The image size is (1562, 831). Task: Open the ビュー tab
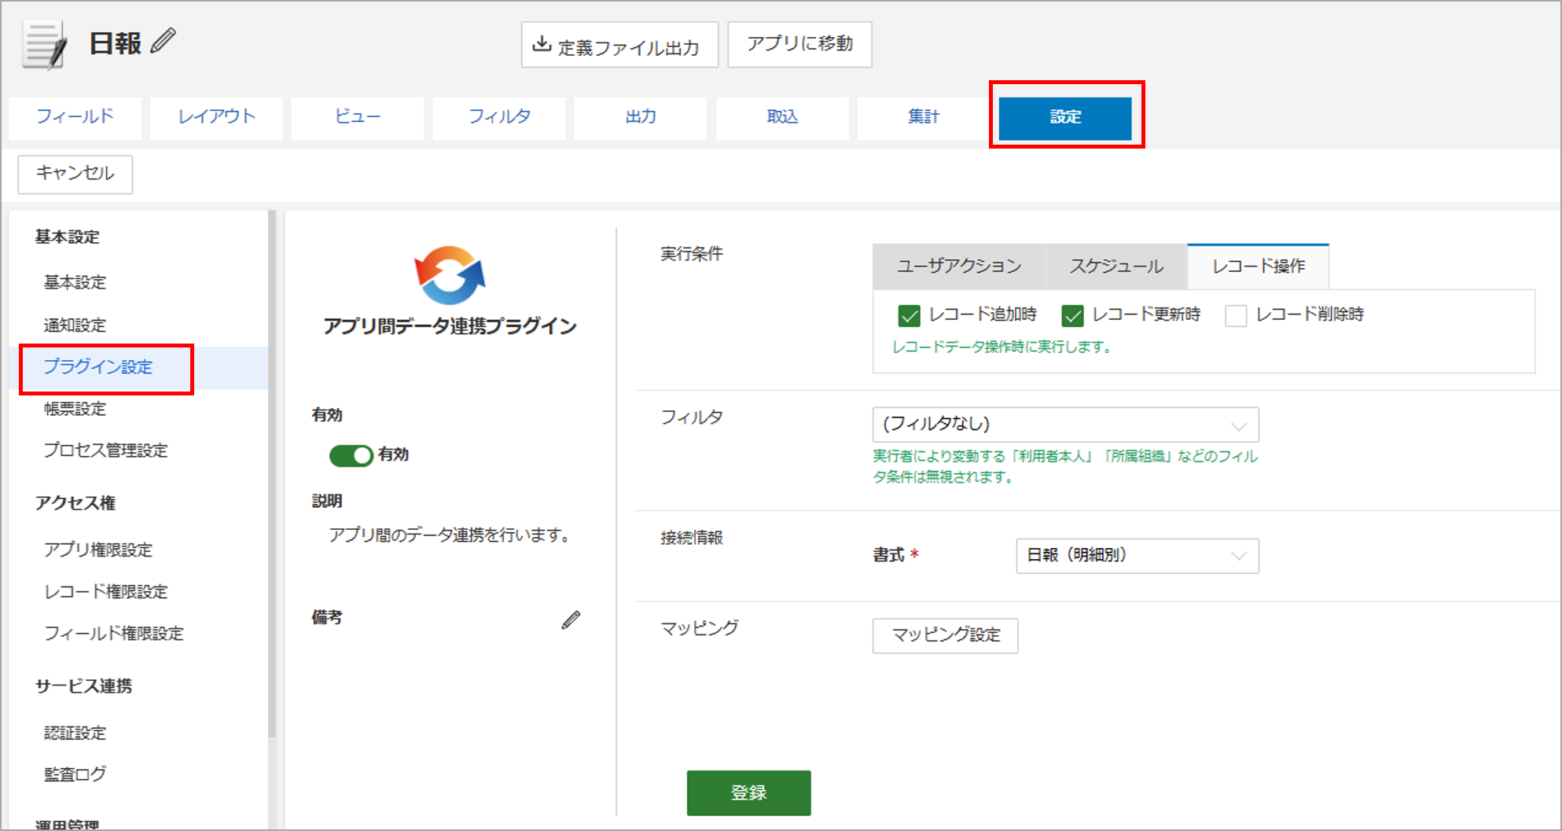(x=358, y=117)
